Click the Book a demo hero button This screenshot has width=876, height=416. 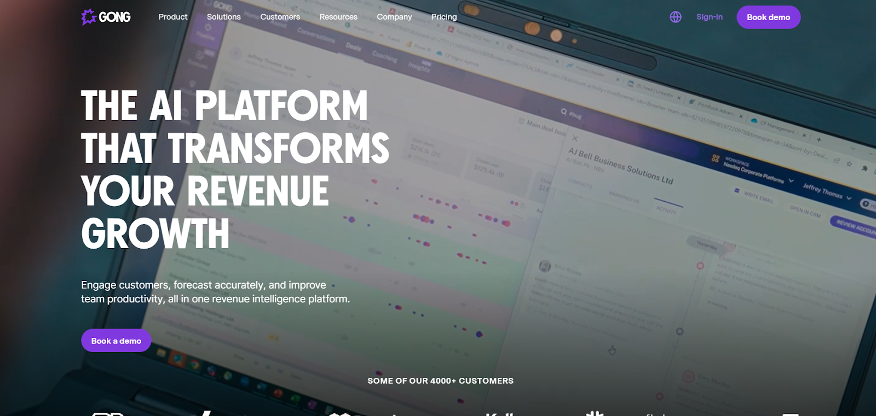point(116,341)
